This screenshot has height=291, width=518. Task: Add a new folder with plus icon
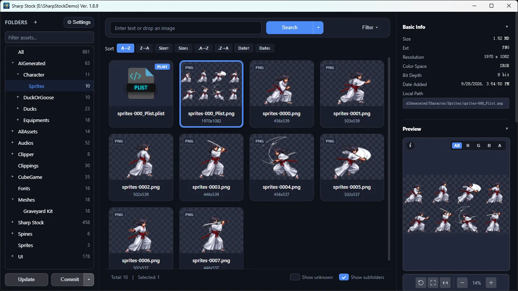(x=36, y=22)
